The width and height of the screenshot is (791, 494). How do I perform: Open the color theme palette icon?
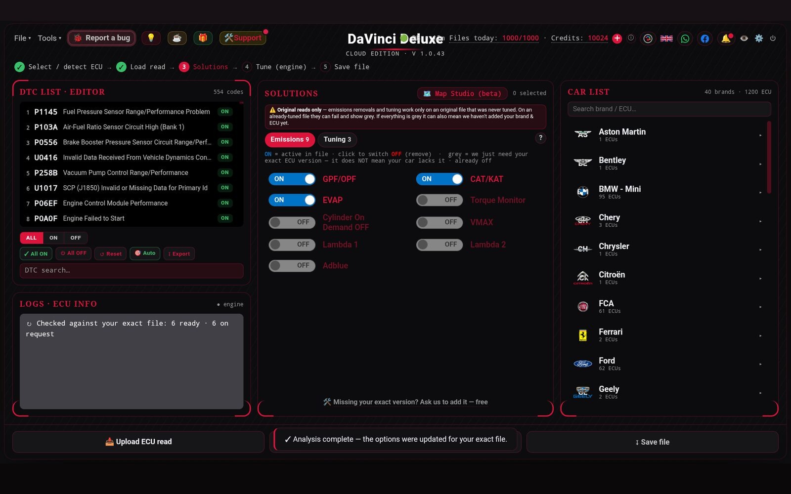[x=648, y=38]
